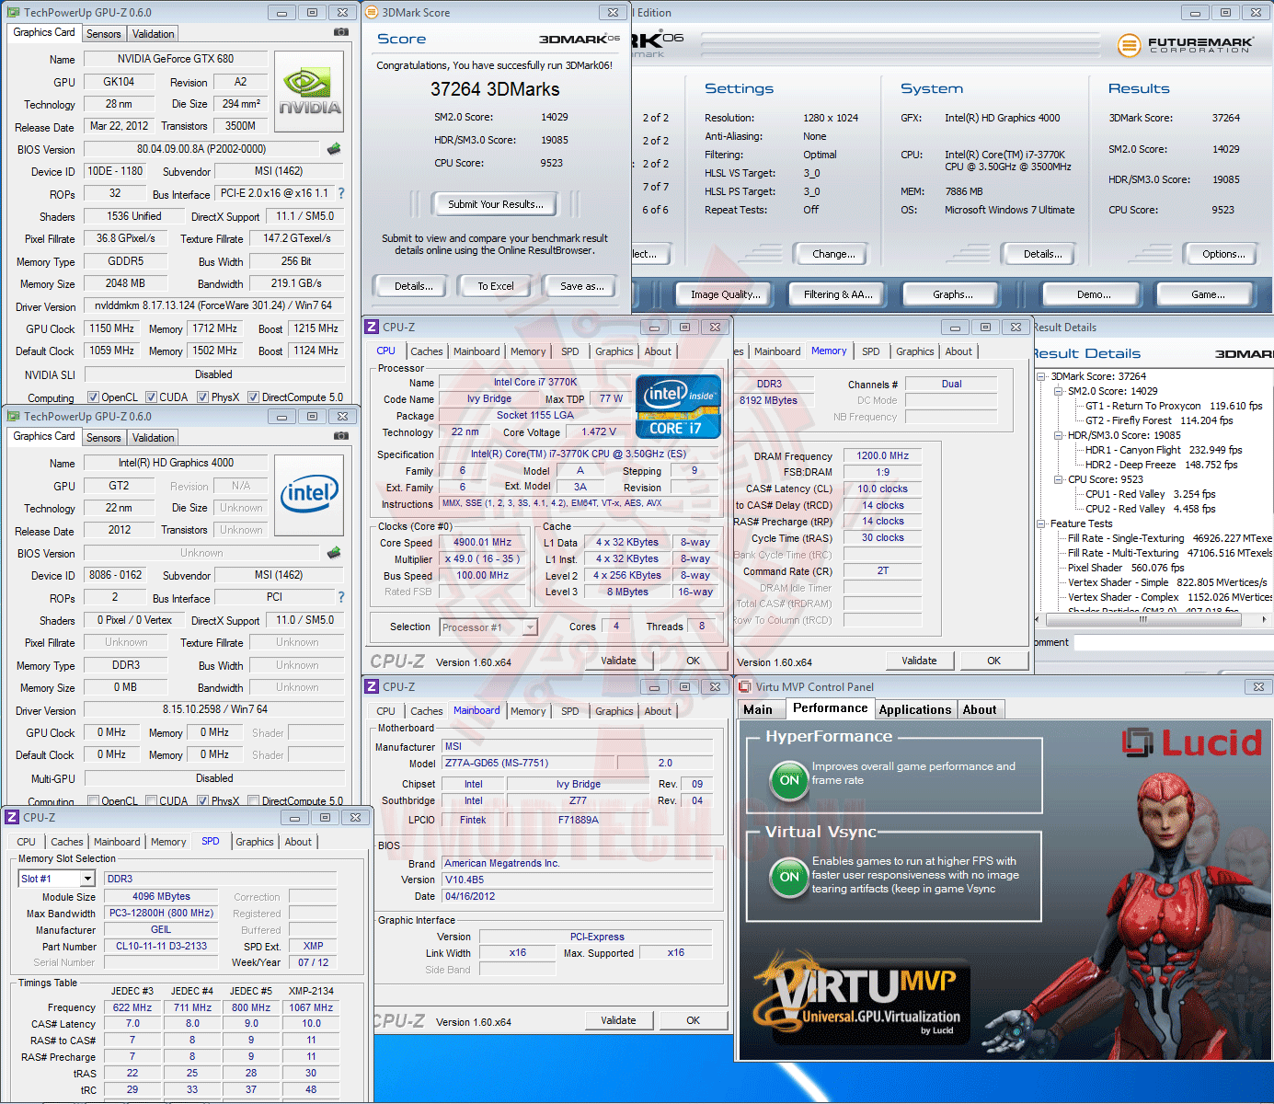Click Options... under the Results section

click(x=1223, y=254)
